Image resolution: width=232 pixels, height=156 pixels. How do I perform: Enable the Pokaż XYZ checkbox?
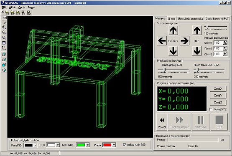click(211, 109)
